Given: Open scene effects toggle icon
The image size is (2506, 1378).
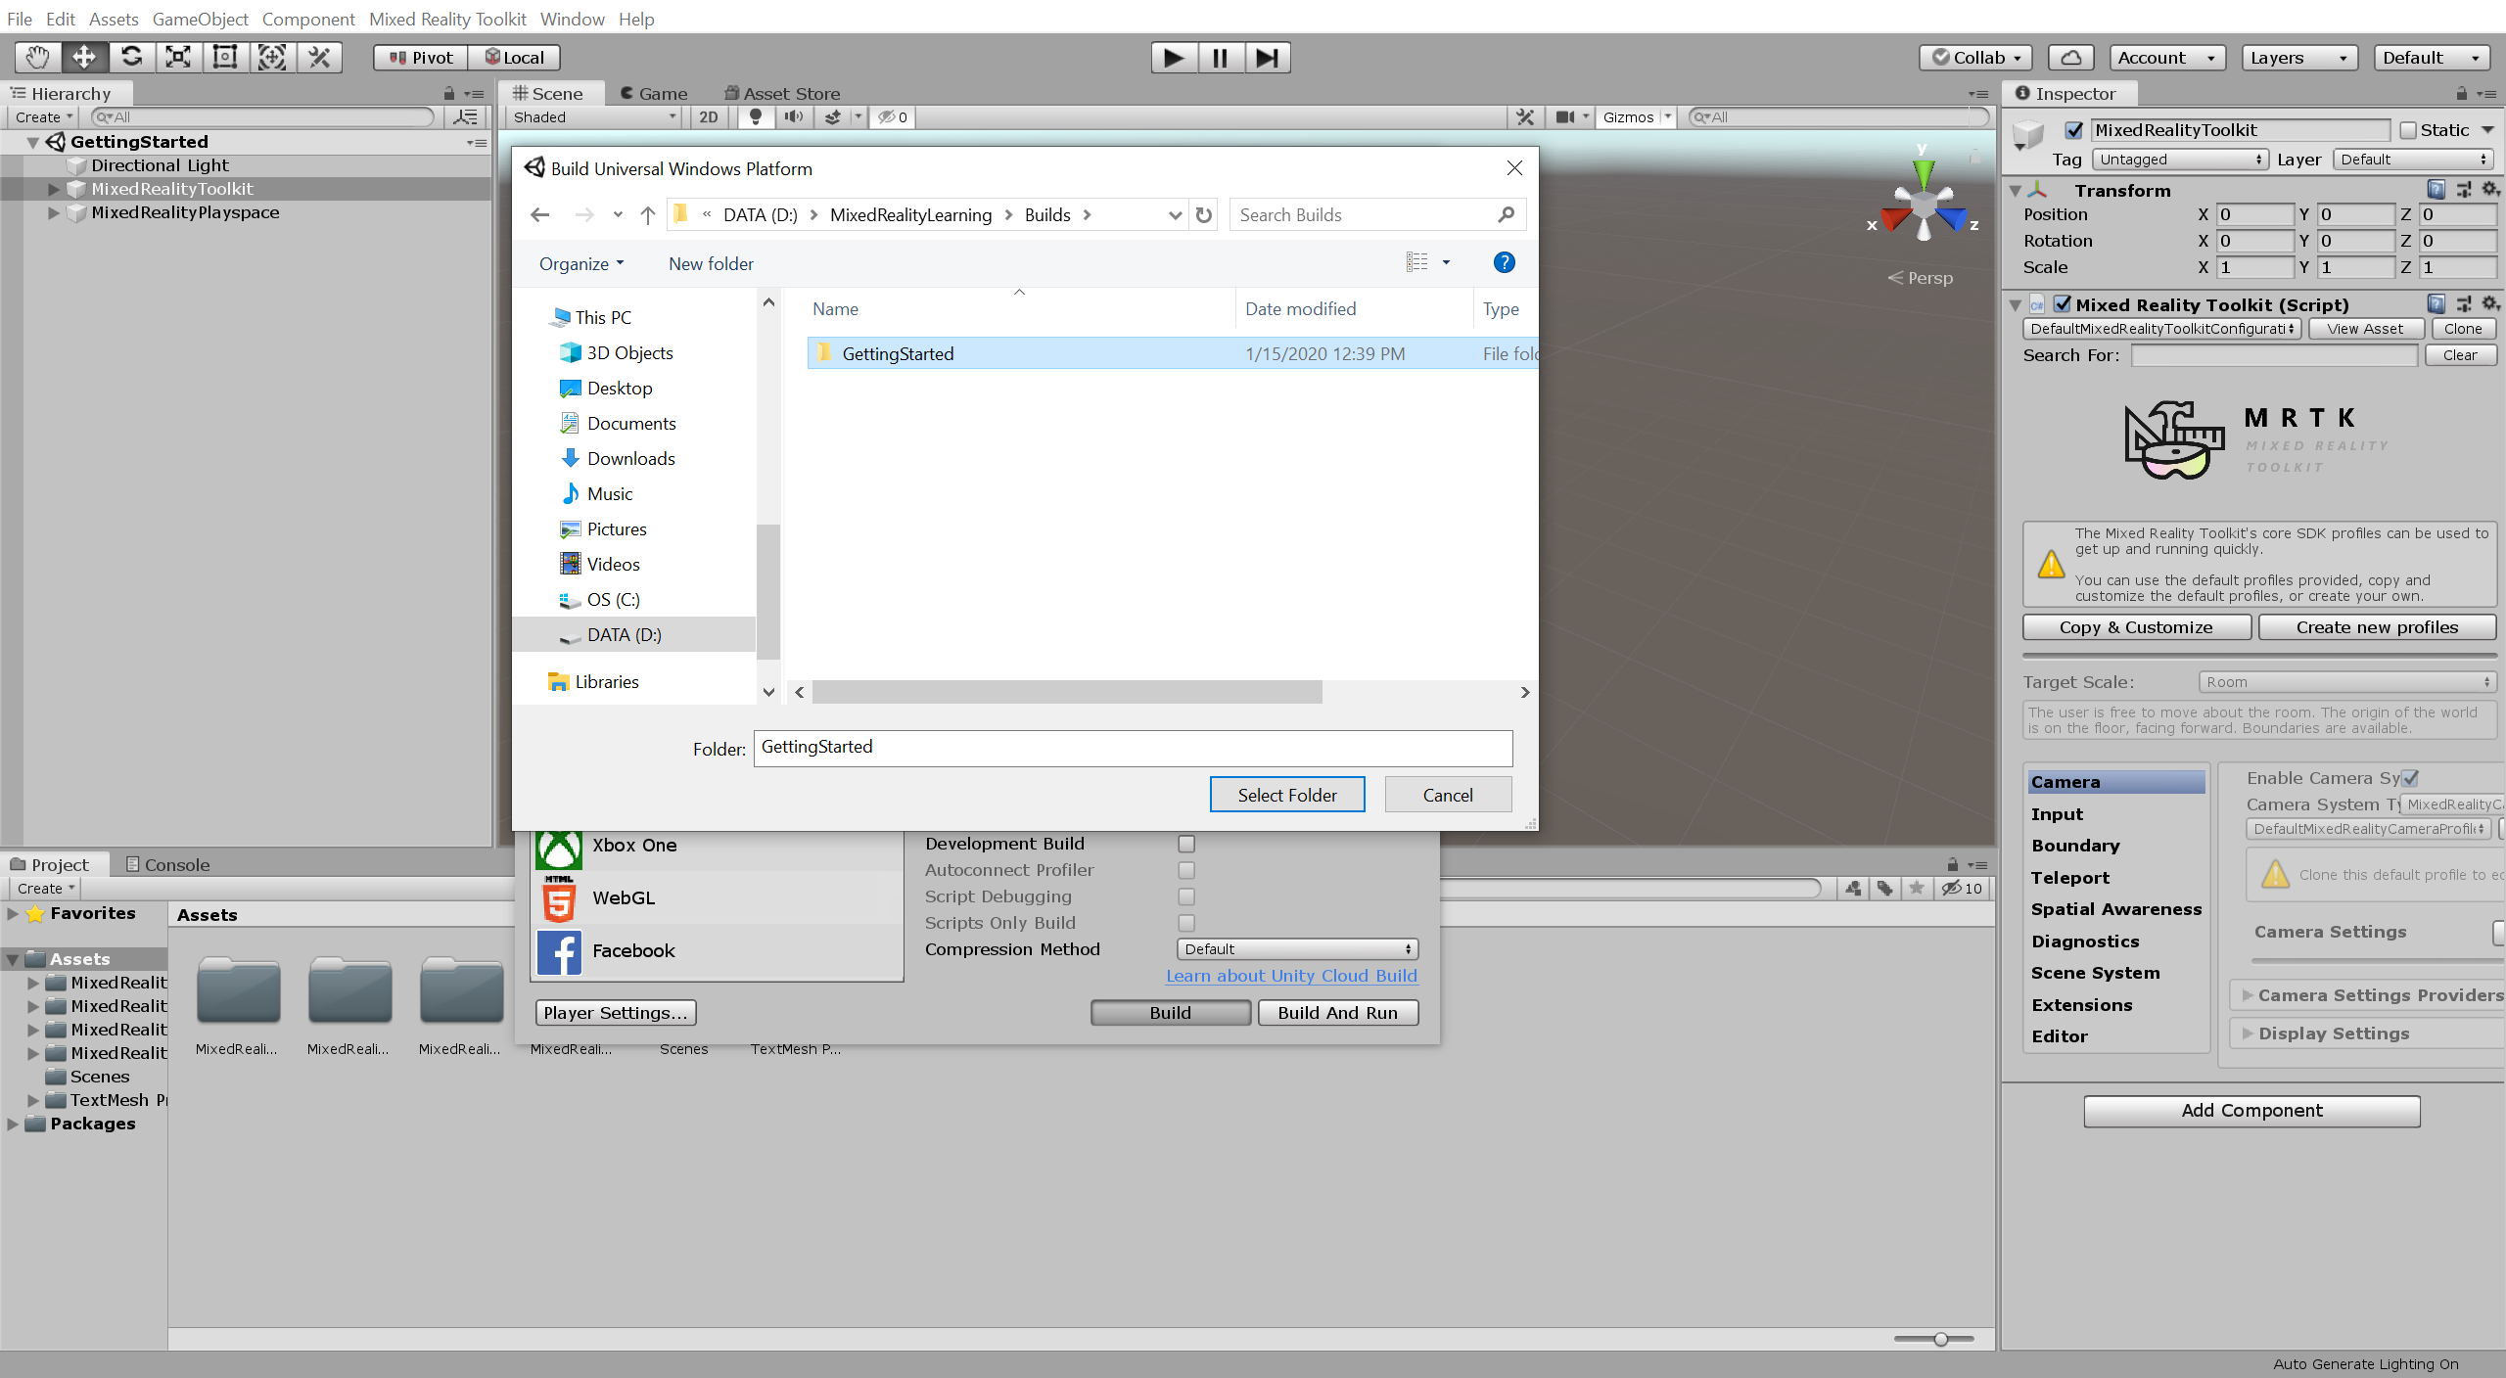Looking at the screenshot, I should [832, 117].
